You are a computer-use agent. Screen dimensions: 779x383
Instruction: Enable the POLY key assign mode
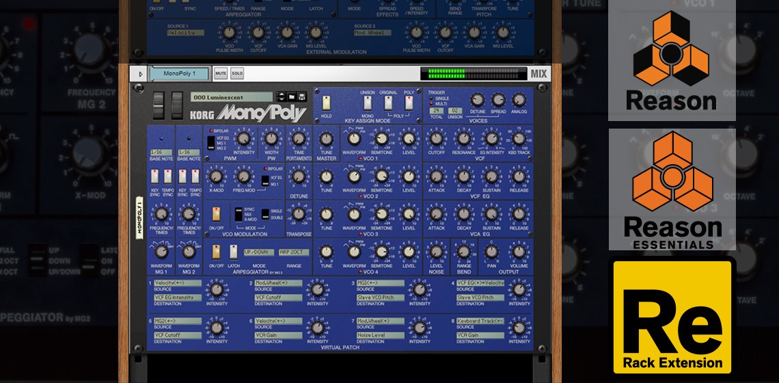click(x=409, y=103)
